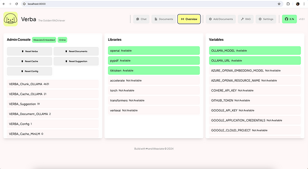Reload the localhost page
Image resolution: width=308 pixels, height=169 pixels.
17,4
